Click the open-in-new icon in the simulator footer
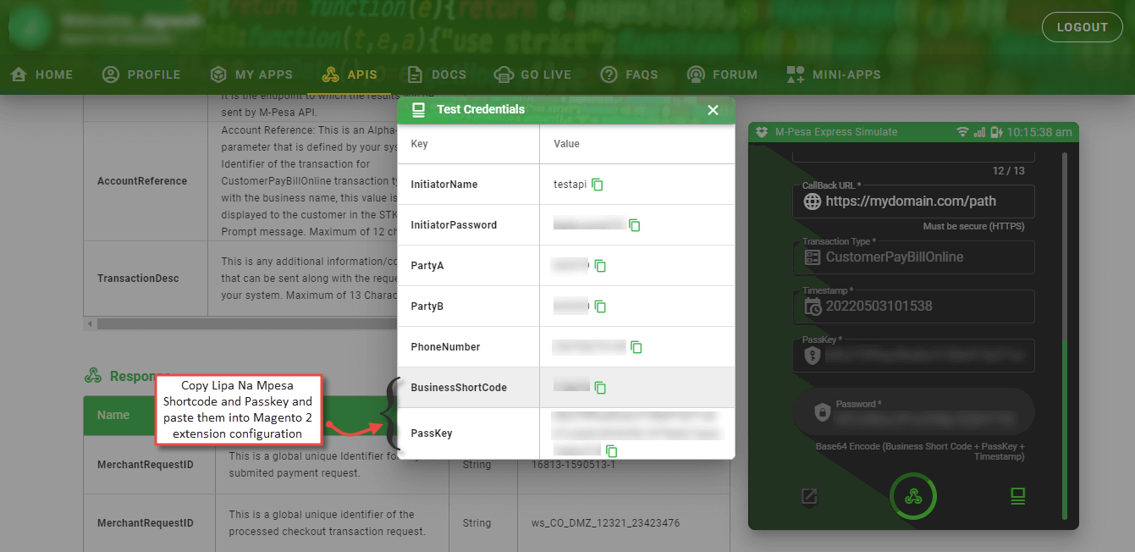Viewport: 1135px width, 552px height. (x=810, y=497)
